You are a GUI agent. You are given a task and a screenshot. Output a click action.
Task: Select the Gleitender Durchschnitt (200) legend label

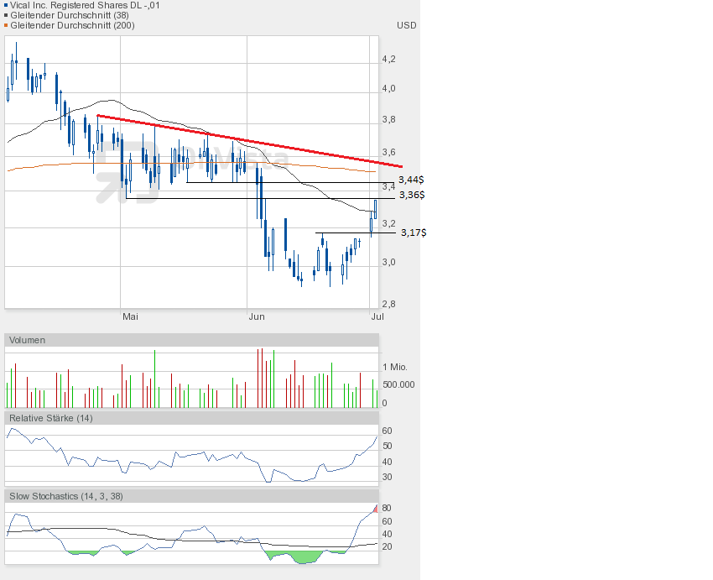click(x=74, y=25)
